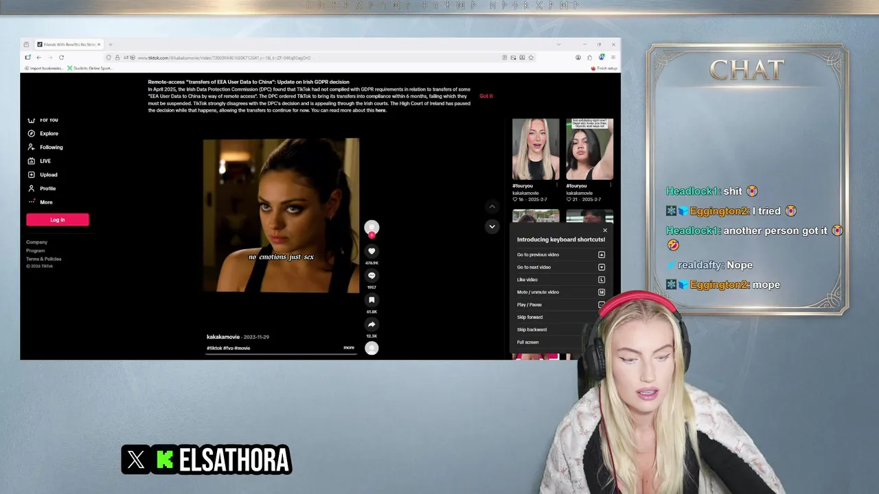Open the sound disc below share icon
Viewport: 879px width, 494px height.
coord(372,348)
